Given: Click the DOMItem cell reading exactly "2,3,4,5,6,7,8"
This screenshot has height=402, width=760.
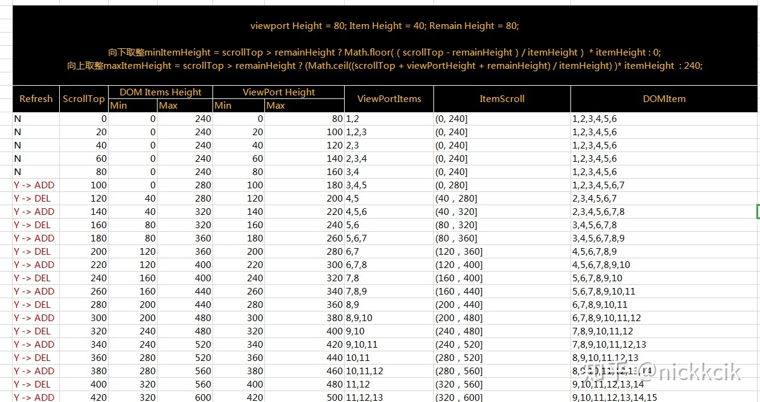Looking at the screenshot, I should click(x=665, y=212).
